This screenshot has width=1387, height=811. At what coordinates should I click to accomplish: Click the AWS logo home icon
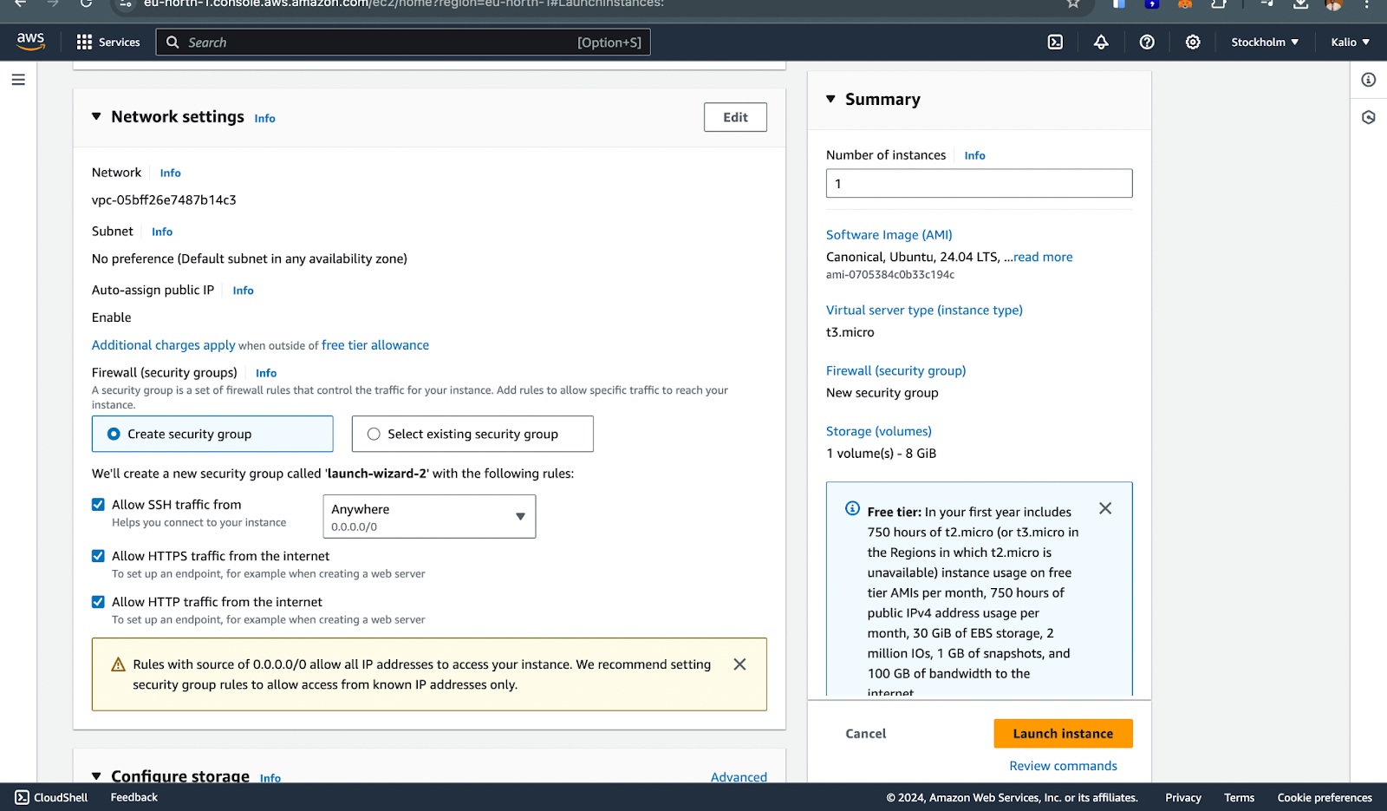click(30, 41)
